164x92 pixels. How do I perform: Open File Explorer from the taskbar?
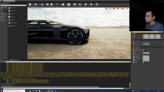pyautogui.click(x=36, y=91)
